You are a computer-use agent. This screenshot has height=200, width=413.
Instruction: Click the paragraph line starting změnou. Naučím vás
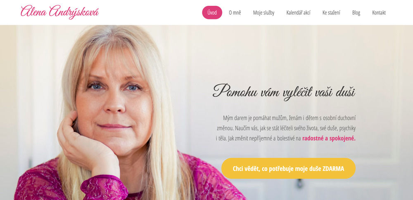tap(286, 128)
